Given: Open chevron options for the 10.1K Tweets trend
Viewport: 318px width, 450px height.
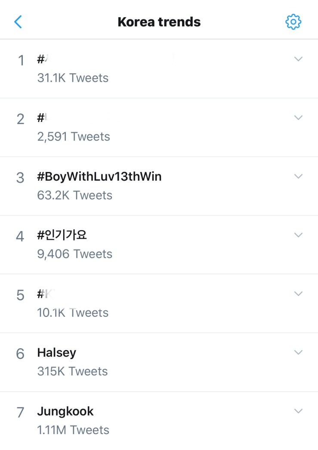Looking at the screenshot, I should coord(298,294).
